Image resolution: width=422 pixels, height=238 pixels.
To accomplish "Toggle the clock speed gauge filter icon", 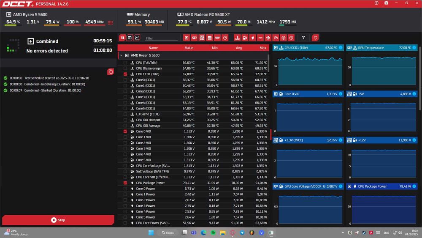I will tap(276, 38).
